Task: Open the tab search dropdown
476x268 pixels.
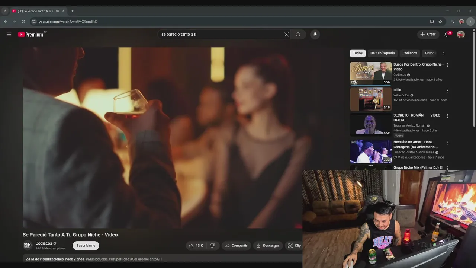Action: [x=5, y=11]
